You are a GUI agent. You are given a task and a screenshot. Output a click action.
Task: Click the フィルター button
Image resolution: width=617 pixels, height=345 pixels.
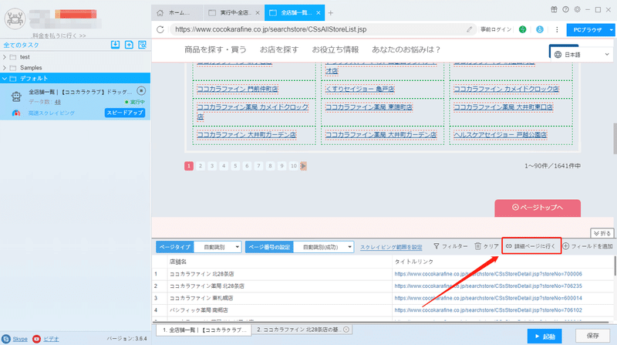[450, 246]
